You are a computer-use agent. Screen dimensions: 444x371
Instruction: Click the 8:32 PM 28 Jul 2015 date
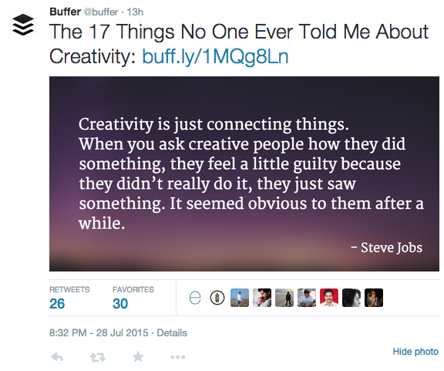click(99, 332)
